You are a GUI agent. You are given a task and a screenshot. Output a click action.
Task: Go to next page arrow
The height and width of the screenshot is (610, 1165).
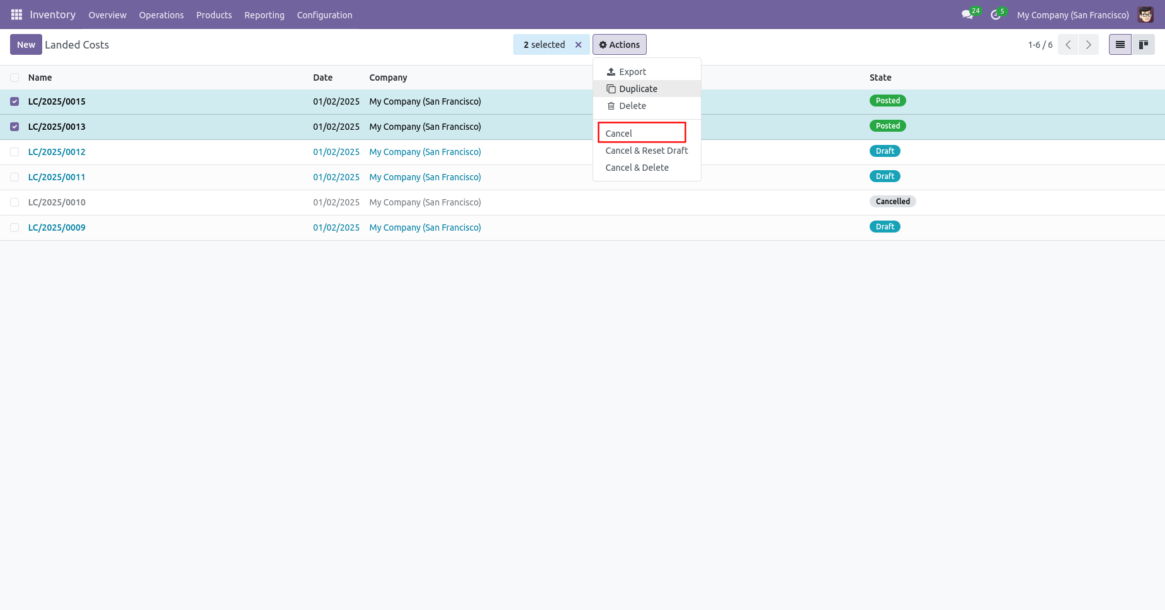pyautogui.click(x=1089, y=45)
